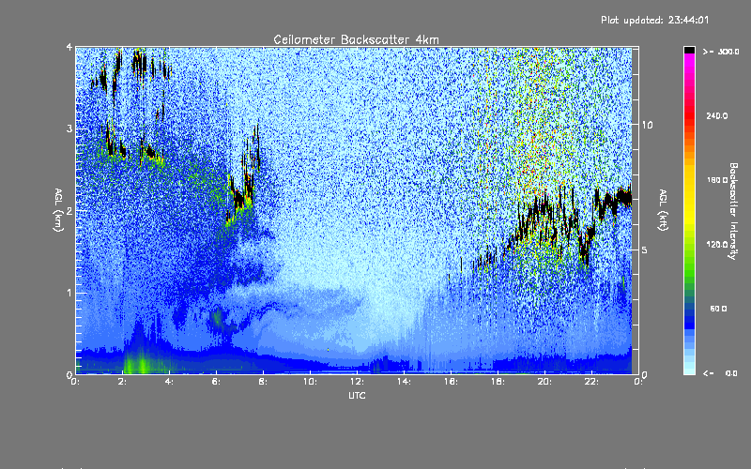Click the black top segment of the colorbar
This screenshot has width=751, height=469.
[689, 51]
